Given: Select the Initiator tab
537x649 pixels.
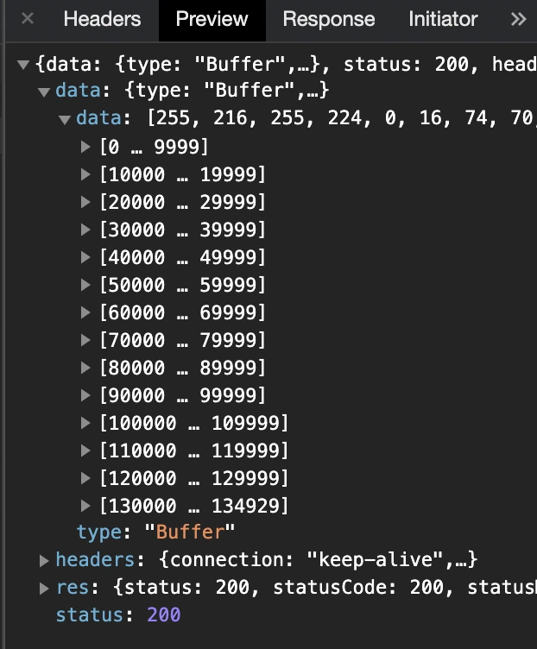Looking at the screenshot, I should 443,19.
